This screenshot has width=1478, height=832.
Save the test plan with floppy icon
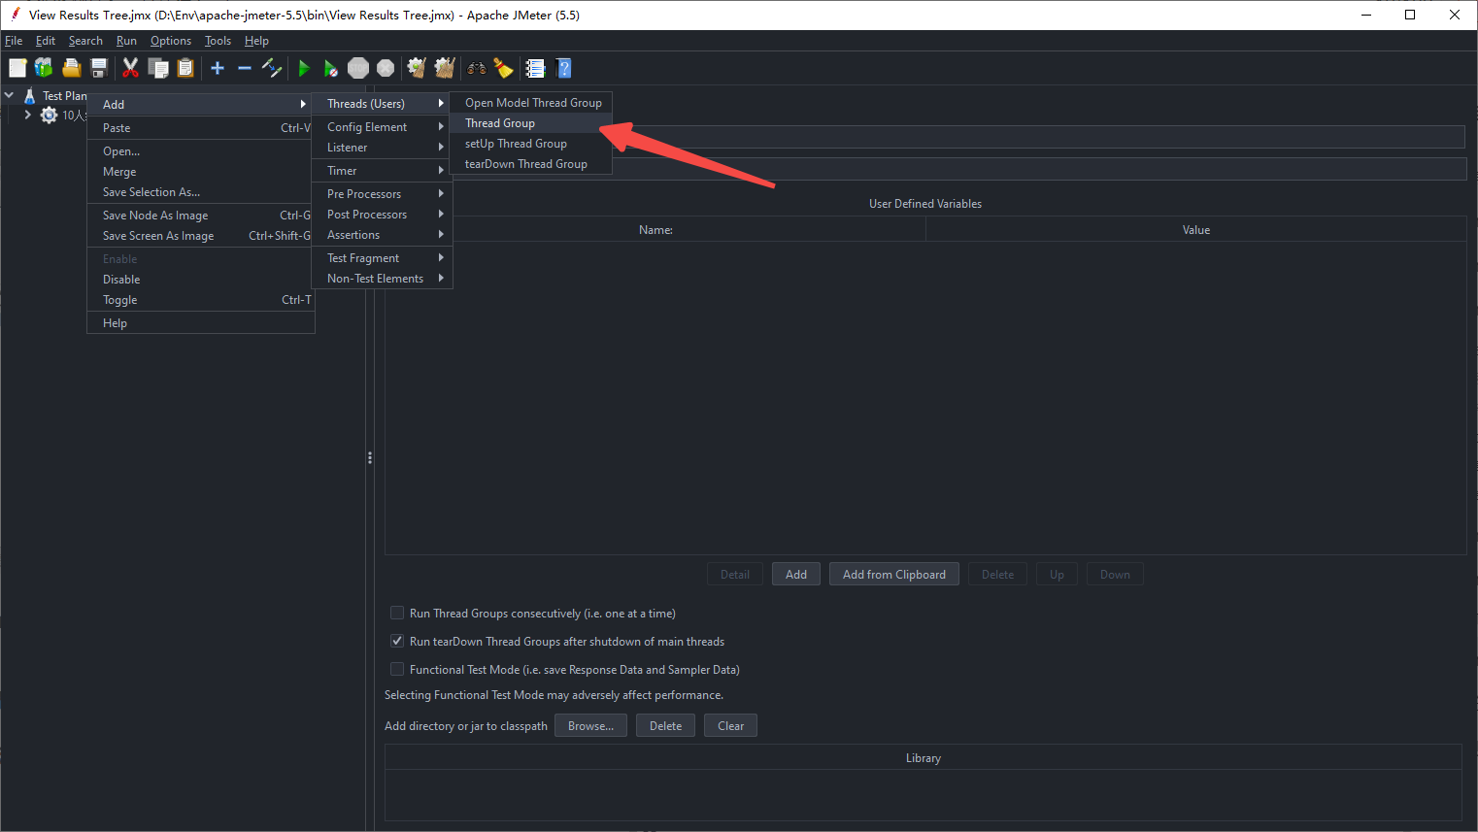click(98, 68)
